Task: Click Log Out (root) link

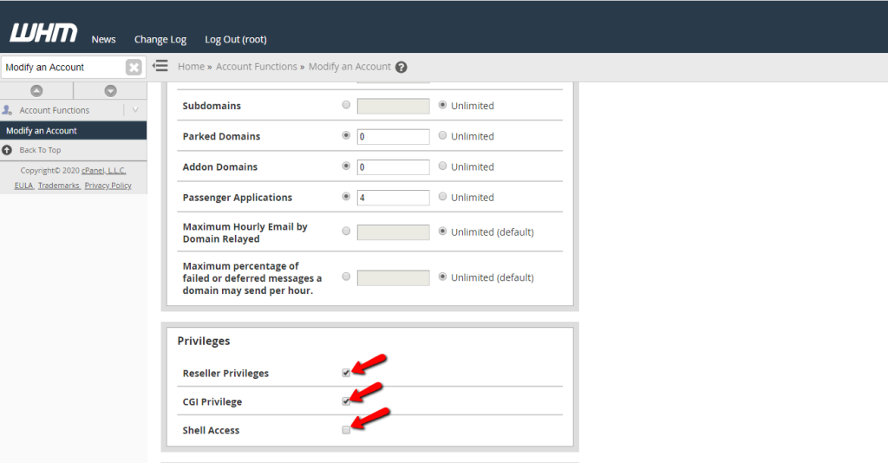Action: [x=236, y=40]
